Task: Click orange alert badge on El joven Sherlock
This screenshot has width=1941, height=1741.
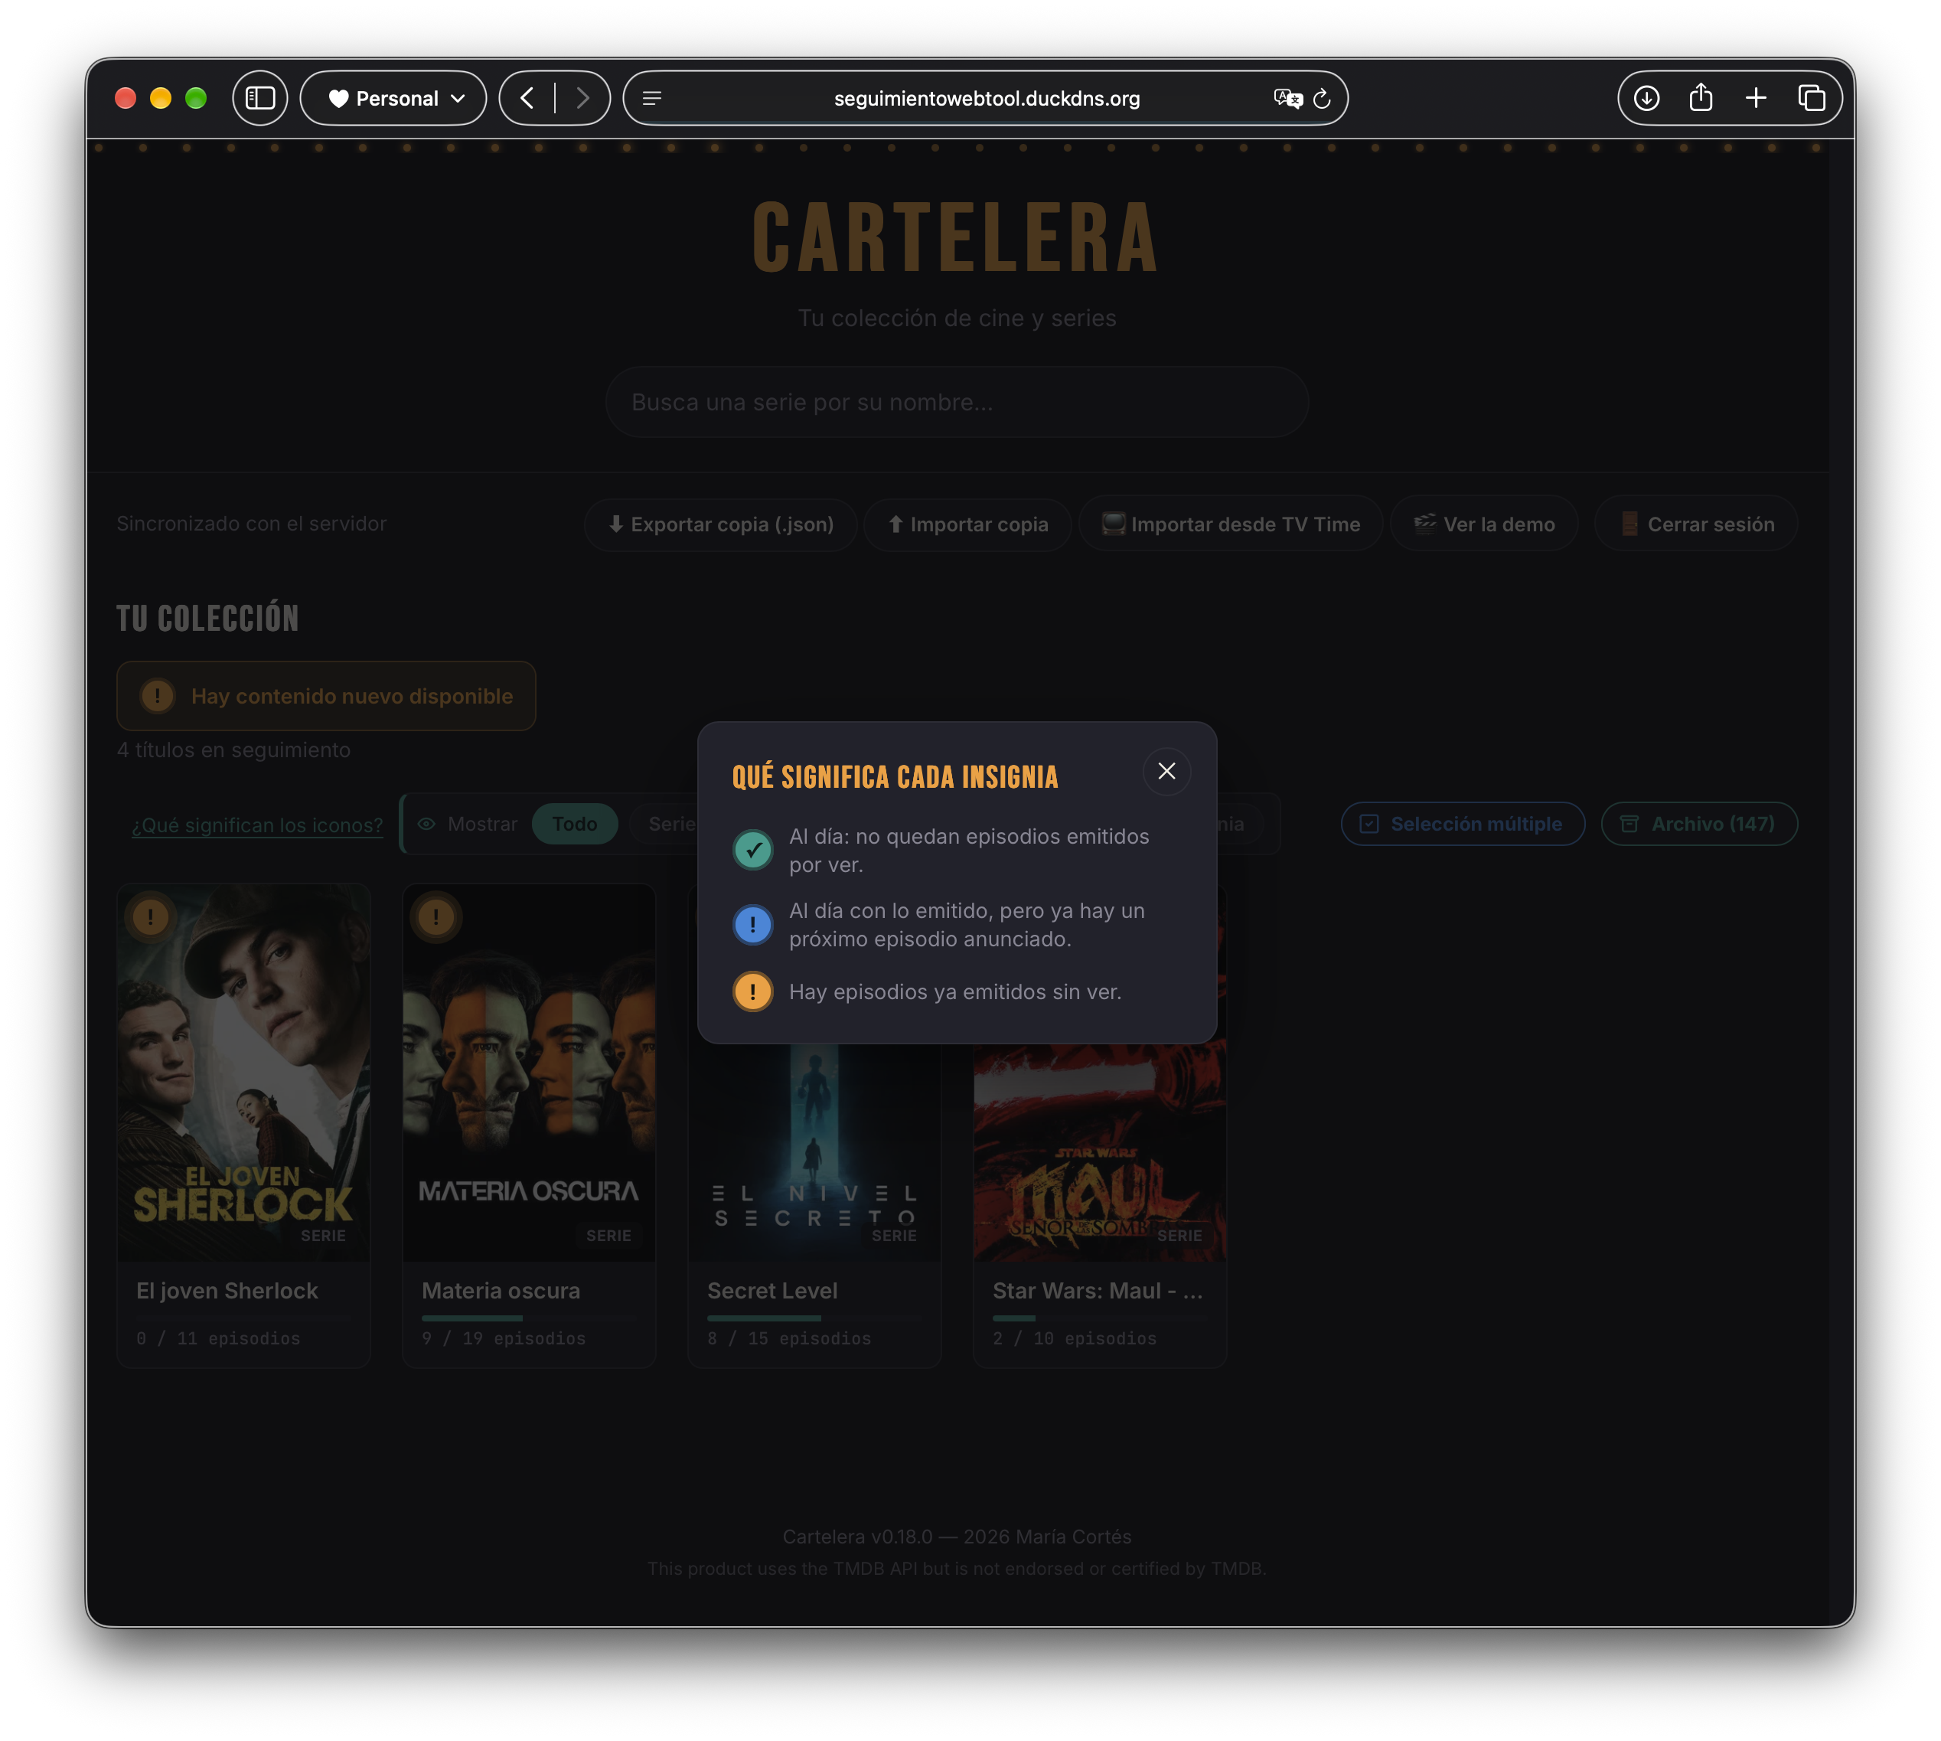Action: click(150, 917)
